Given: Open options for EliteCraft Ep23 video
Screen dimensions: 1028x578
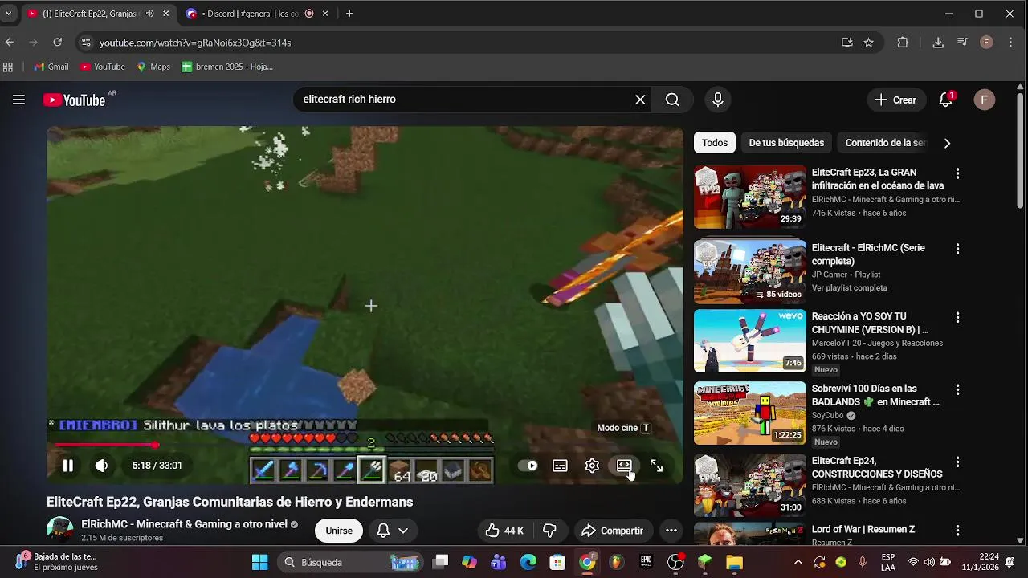Looking at the screenshot, I should 957,173.
